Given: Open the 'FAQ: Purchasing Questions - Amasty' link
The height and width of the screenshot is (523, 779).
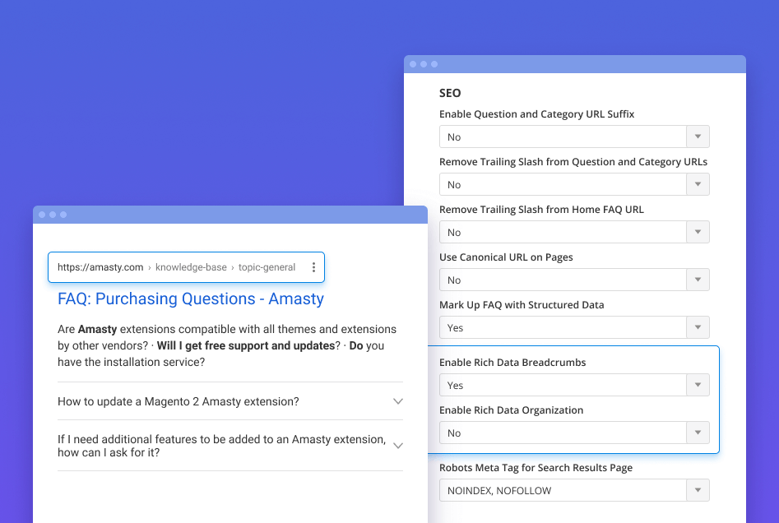Looking at the screenshot, I should pos(190,299).
